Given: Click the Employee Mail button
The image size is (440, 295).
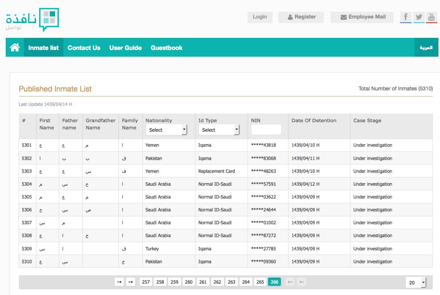Looking at the screenshot, I should [362, 17].
